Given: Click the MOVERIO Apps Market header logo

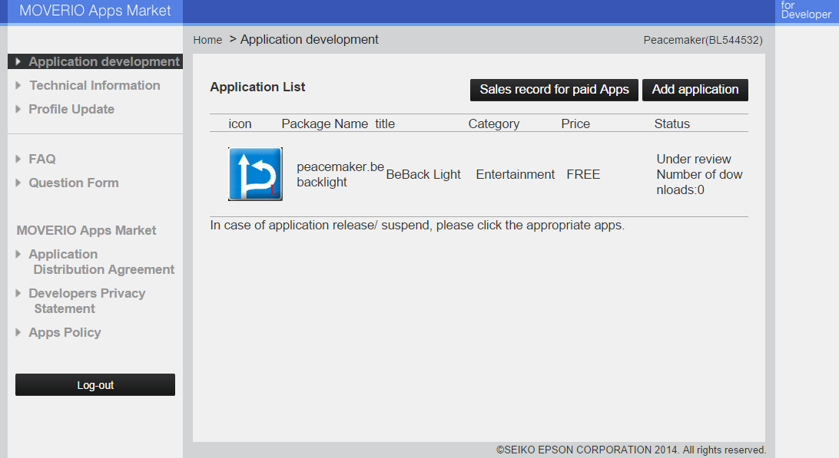Looking at the screenshot, I should [x=95, y=11].
